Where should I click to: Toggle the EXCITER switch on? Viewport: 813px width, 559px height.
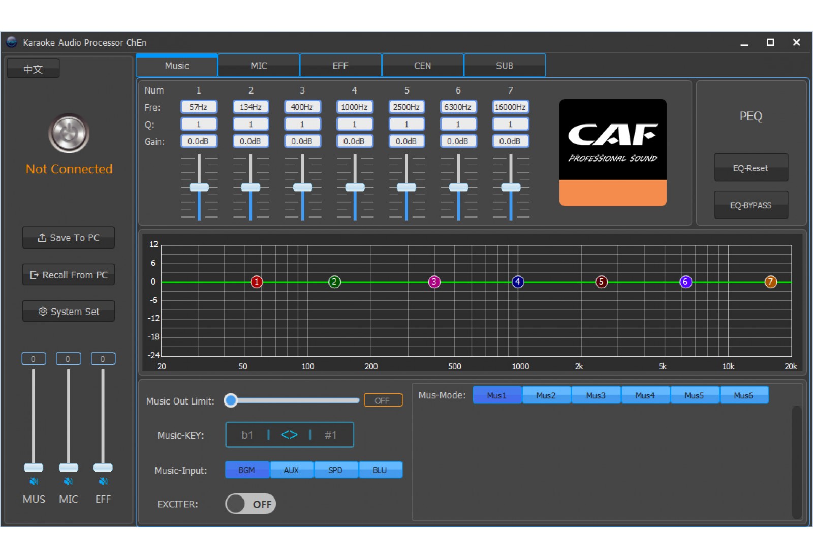click(251, 504)
